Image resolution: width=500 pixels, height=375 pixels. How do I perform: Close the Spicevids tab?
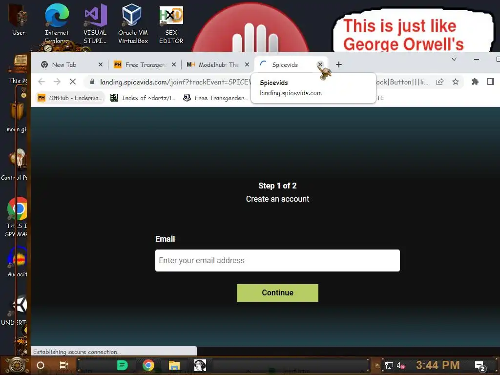coord(320,65)
